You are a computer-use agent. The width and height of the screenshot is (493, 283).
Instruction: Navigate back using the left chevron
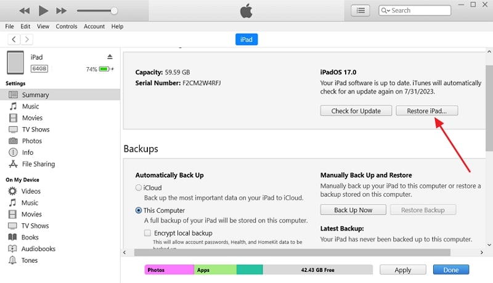pos(14,39)
